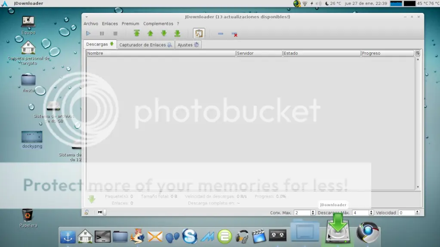Open dark folder icon in dock
Viewport: 440px width, 247px height.
[120, 237]
